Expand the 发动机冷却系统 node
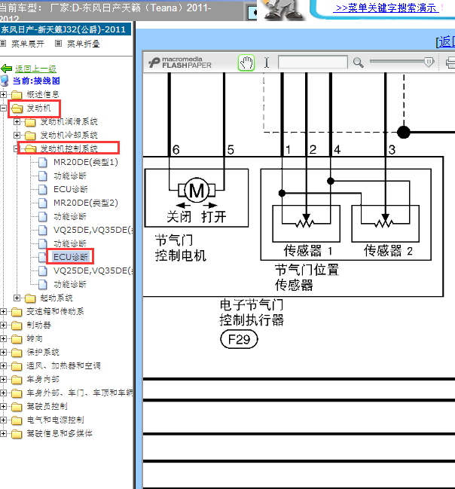455x489 pixels. point(17,135)
